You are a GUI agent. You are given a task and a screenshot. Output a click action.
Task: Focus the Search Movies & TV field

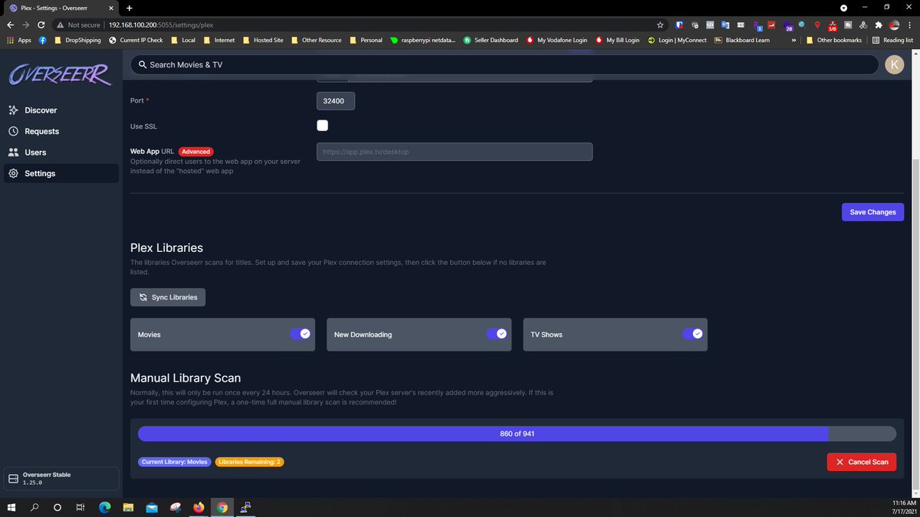coord(504,65)
